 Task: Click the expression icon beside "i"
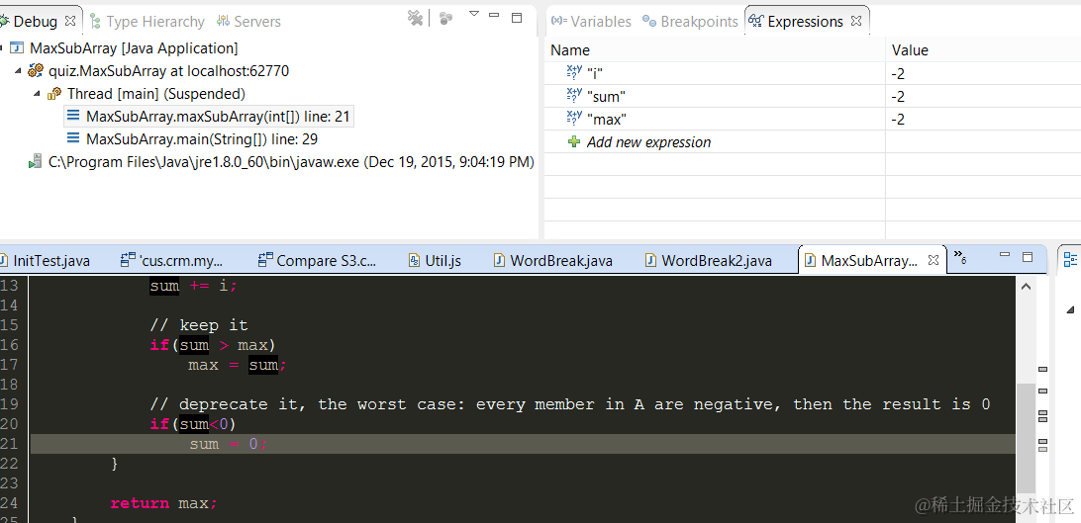pos(574,73)
